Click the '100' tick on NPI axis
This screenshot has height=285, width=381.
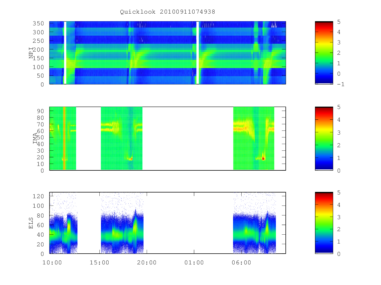coord(38,67)
